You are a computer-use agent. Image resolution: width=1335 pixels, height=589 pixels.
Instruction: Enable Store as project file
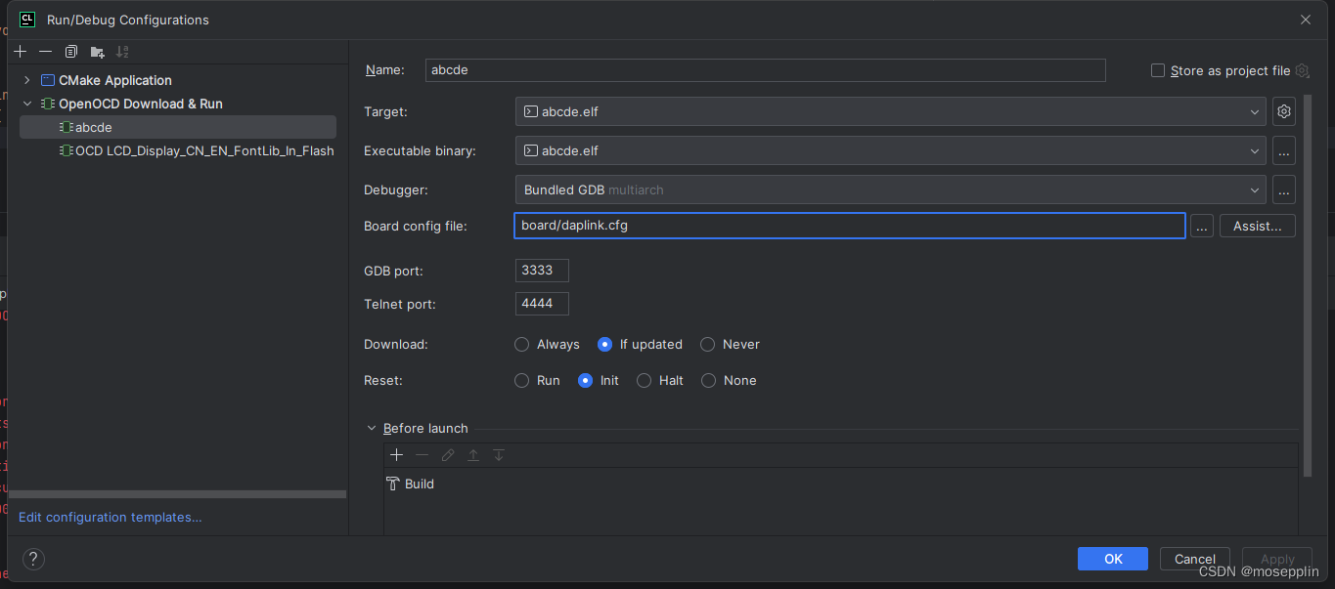tap(1157, 70)
